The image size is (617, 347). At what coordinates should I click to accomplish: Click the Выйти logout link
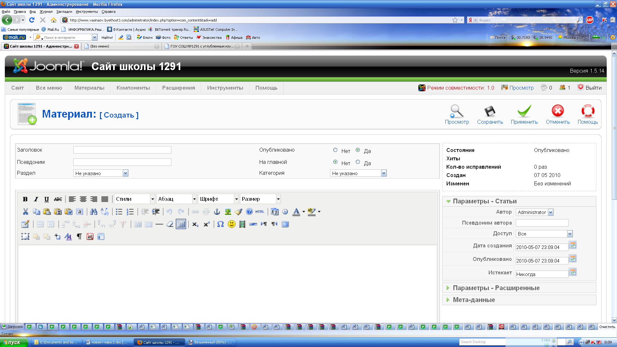point(593,88)
